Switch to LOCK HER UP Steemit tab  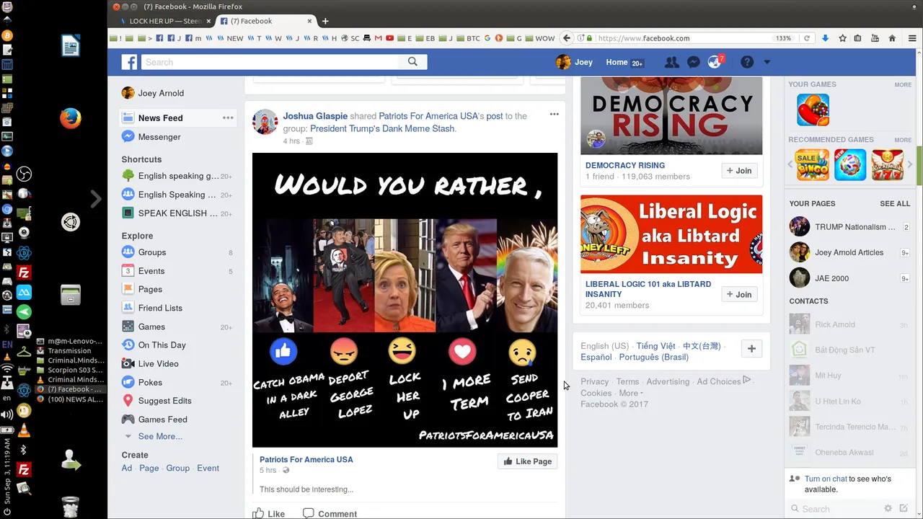(x=164, y=21)
